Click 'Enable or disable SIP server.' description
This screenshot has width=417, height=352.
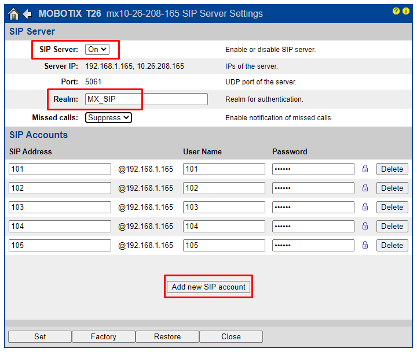(x=270, y=50)
